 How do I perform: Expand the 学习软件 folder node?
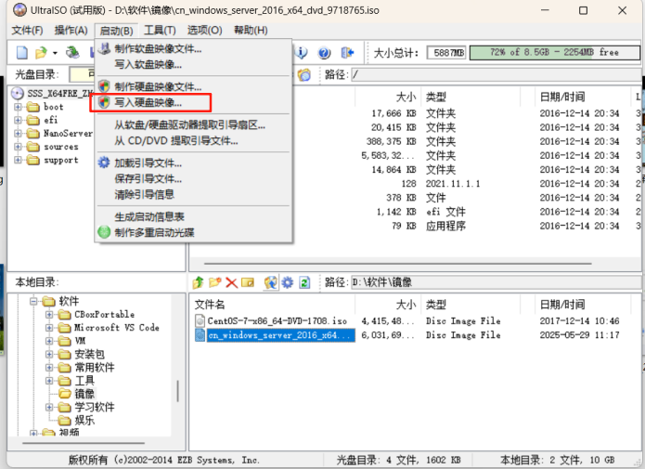tap(49, 407)
